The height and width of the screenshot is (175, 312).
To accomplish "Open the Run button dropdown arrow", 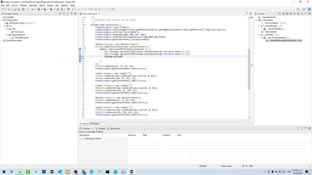I will (x=41, y=9).
